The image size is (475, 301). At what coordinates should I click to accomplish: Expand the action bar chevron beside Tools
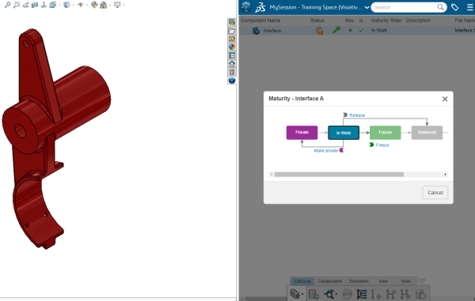422,281
